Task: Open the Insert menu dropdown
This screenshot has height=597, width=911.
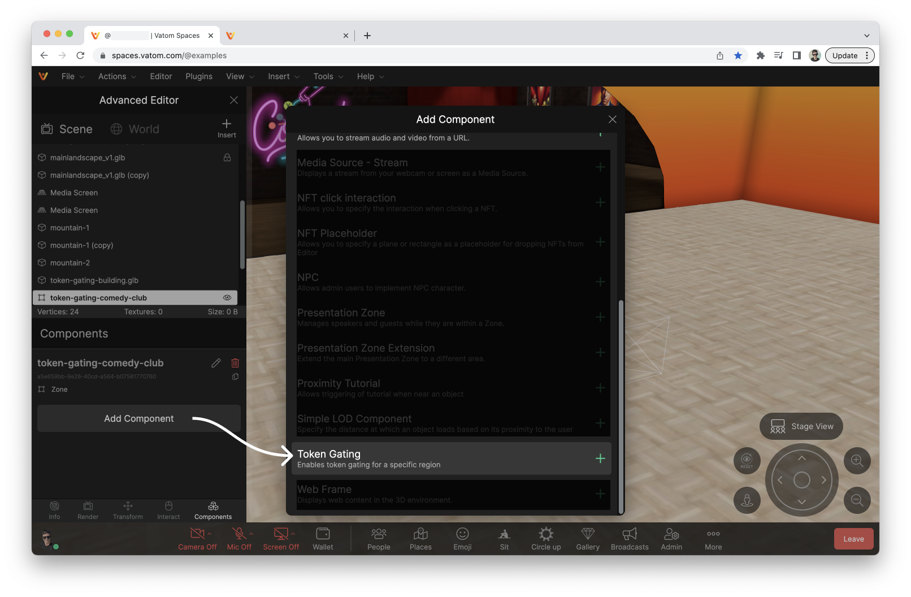Action: pos(284,76)
